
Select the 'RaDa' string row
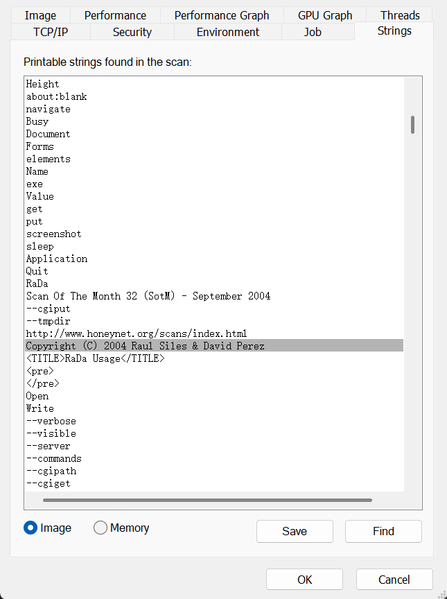tap(214, 284)
